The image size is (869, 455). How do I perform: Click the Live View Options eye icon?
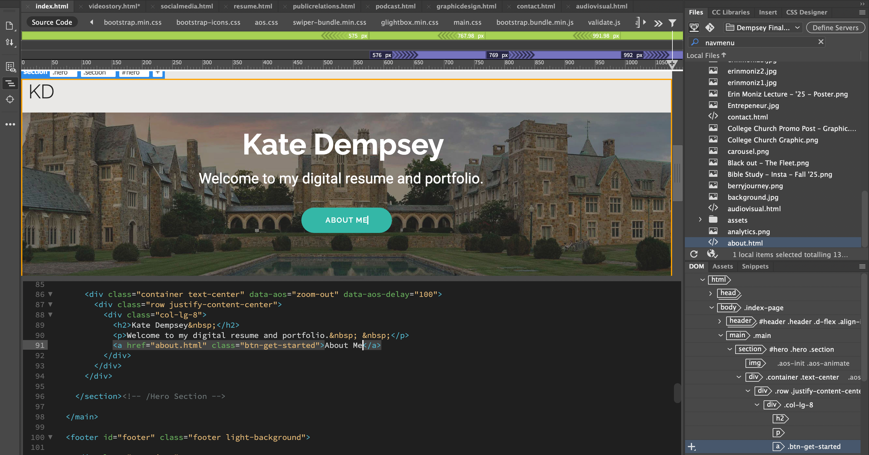pos(10,67)
